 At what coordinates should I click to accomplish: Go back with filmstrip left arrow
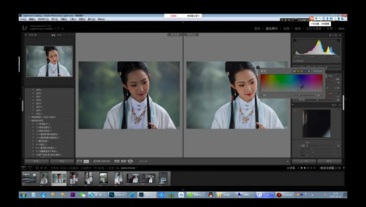click(x=42, y=168)
